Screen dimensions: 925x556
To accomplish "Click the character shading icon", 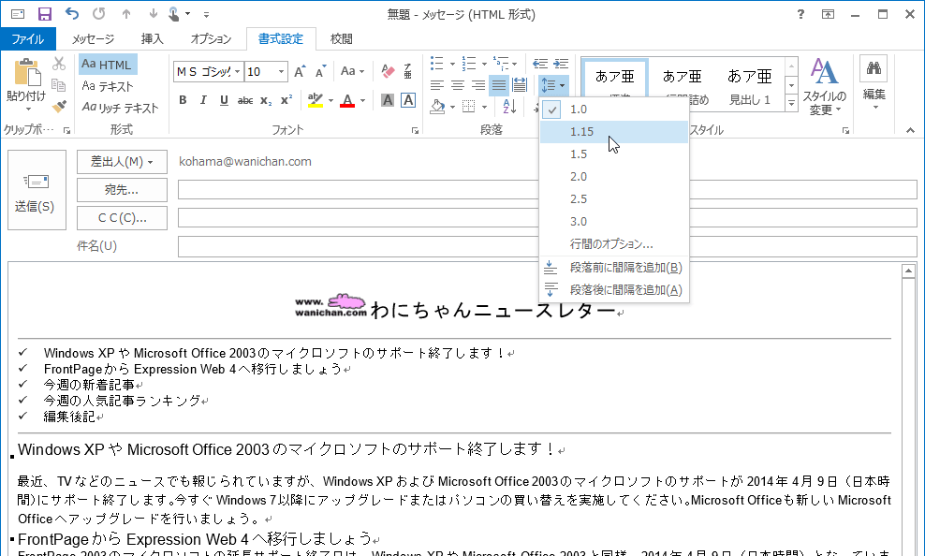I will tap(388, 100).
